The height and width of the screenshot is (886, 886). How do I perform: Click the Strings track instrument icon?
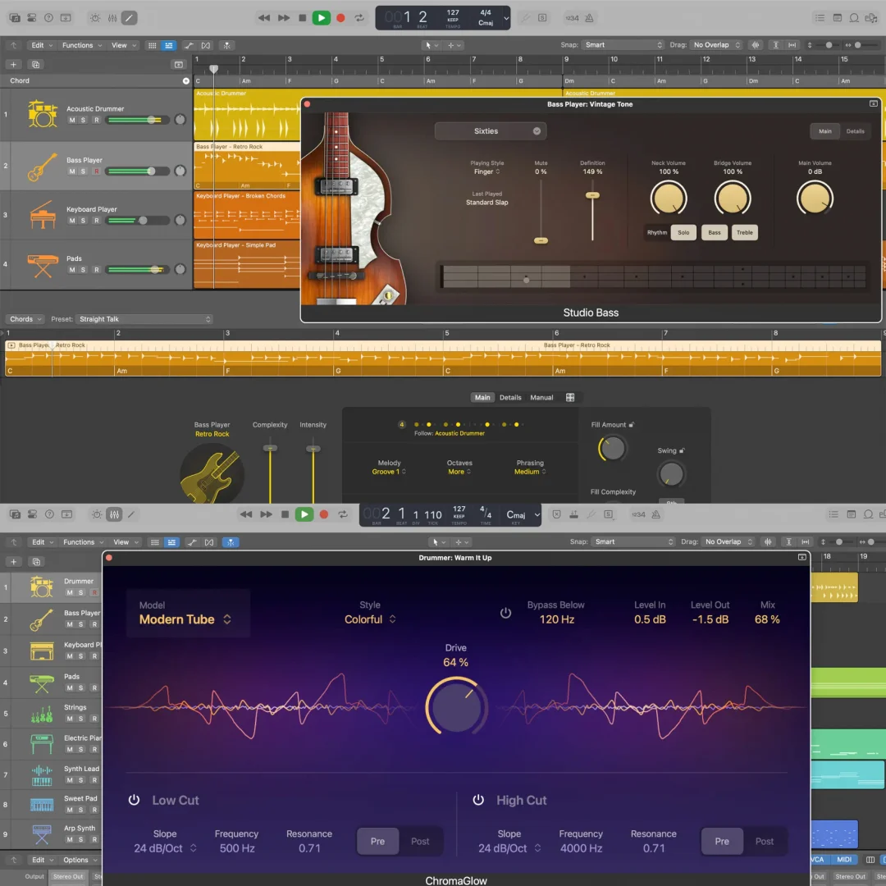click(42, 714)
